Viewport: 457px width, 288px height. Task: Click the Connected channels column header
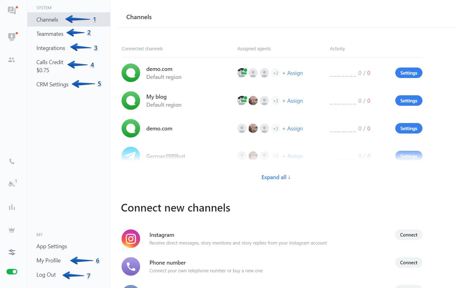point(142,49)
